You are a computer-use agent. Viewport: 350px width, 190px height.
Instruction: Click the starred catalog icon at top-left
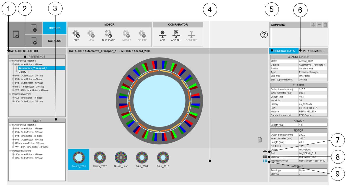click(x=16, y=35)
